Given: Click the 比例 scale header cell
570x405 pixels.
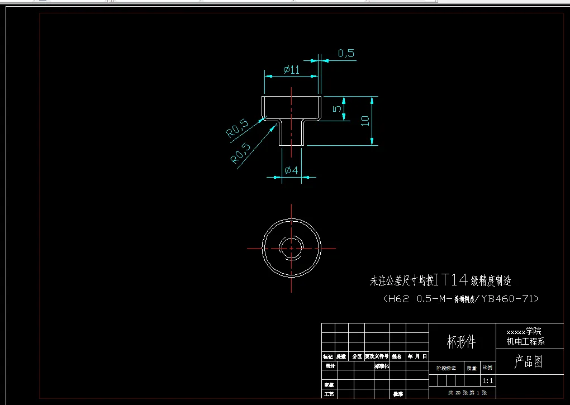Looking at the screenshot, I should tap(487, 368).
